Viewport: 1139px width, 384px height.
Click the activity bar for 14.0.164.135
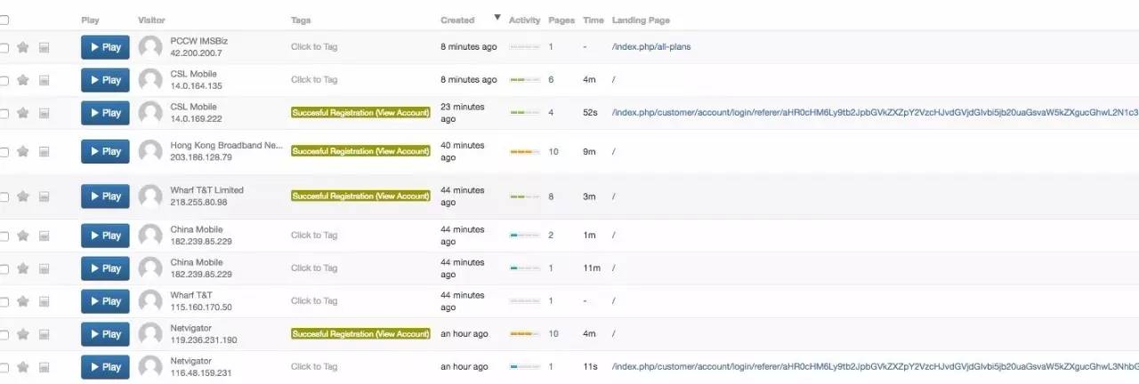coord(524,80)
